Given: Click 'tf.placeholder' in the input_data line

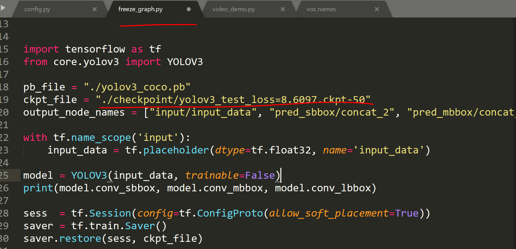Looking at the screenshot, I should tap(167, 150).
